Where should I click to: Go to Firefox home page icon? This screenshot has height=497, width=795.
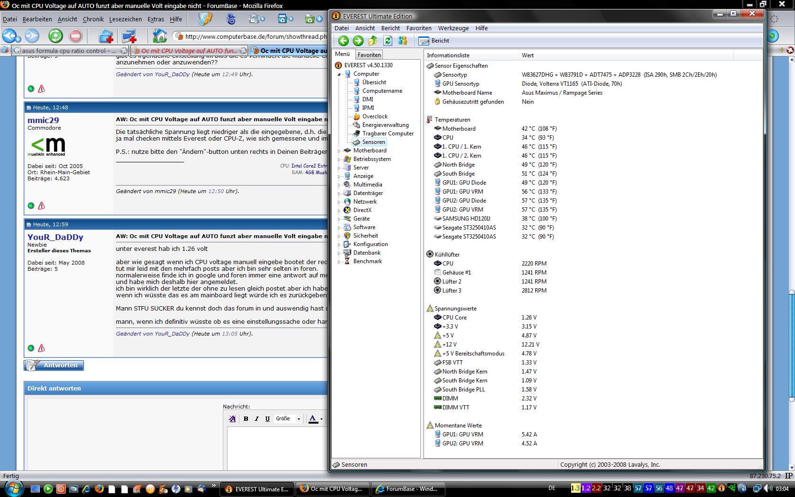pyautogui.click(x=159, y=36)
